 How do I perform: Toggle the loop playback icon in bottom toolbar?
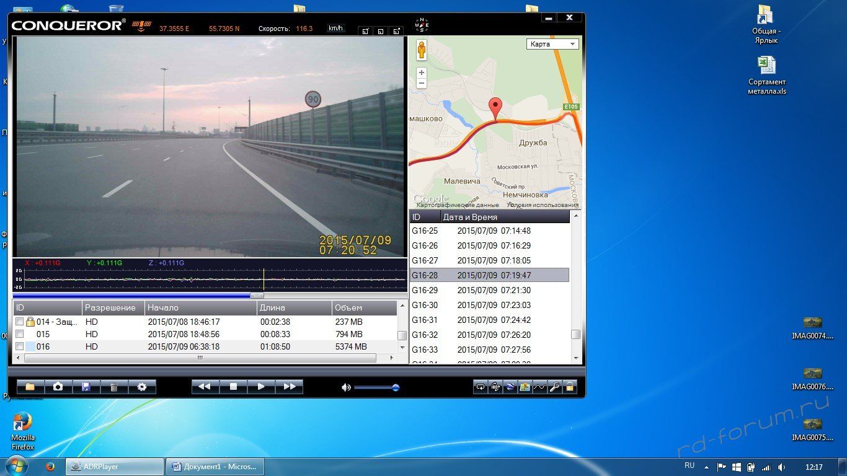pyautogui.click(x=481, y=387)
